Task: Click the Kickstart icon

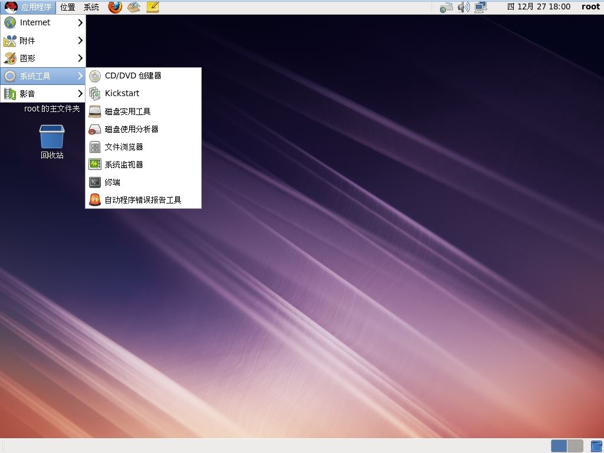Action: 95,94
